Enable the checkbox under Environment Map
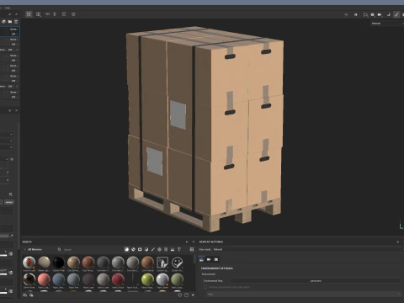This screenshot has width=404, height=303. pyautogui.click(x=205, y=287)
